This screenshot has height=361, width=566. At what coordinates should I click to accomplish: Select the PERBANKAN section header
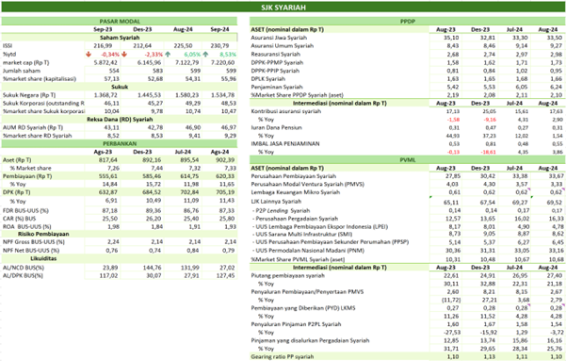click(x=120, y=143)
